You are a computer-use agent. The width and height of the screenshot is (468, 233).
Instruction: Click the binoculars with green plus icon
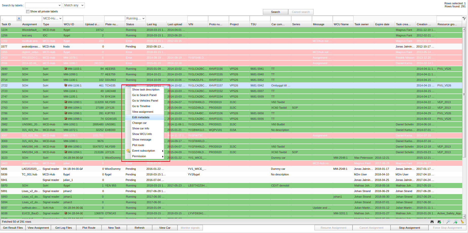(x=439, y=222)
